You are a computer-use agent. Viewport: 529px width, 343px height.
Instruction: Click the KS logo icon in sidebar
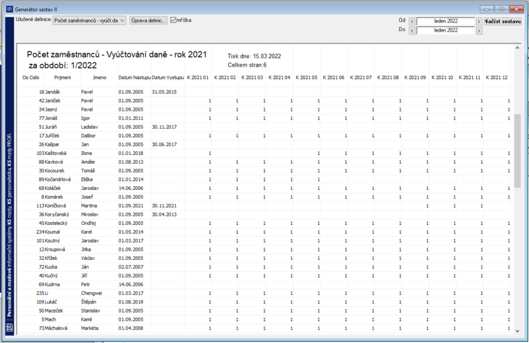tap(9, 327)
